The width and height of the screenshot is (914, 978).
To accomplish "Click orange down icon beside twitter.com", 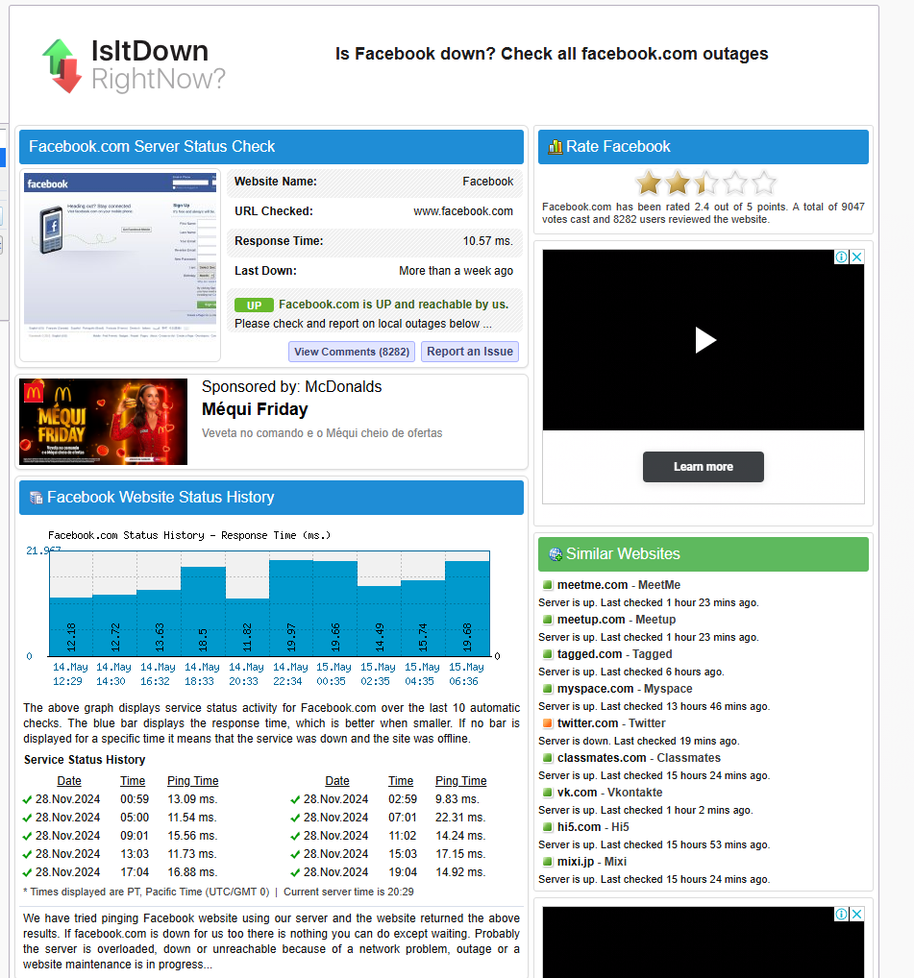I will [548, 723].
